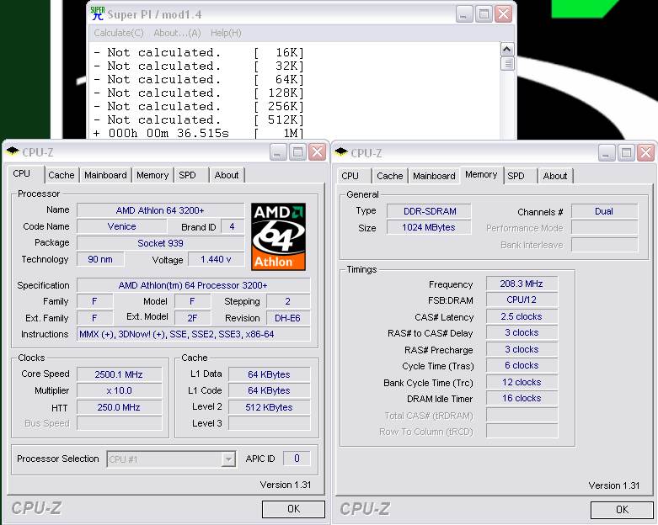Click the Name field AMD Athlon 64 3200+
Viewport: 658px width, 525px height.
click(x=160, y=210)
